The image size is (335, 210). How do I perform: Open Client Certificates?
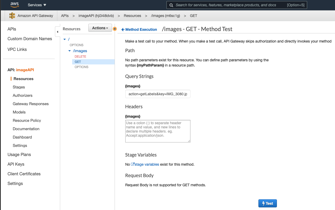pyautogui.click(x=24, y=174)
